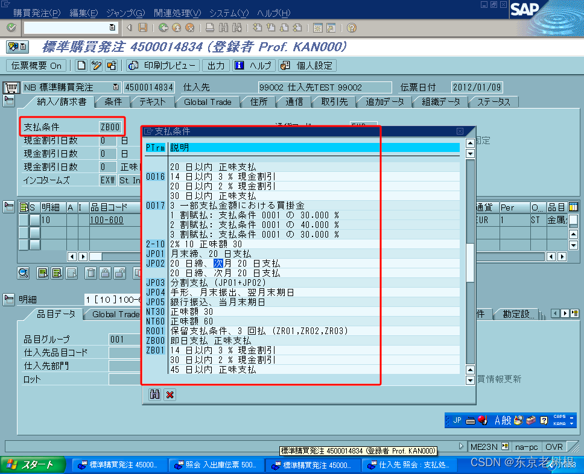Click the right chevron beside 勘定設定 tab
The width and height of the screenshot is (584, 474).
coord(565,313)
